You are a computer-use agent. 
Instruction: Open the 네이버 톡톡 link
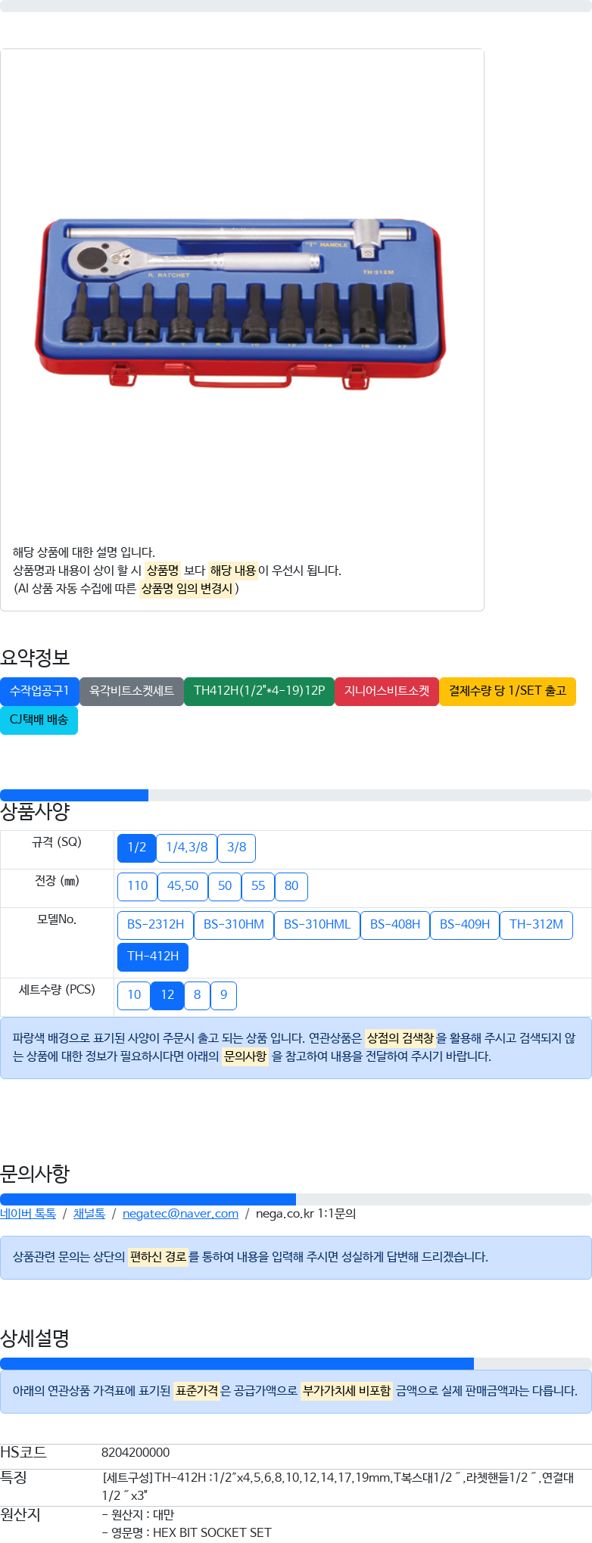coord(28,1214)
